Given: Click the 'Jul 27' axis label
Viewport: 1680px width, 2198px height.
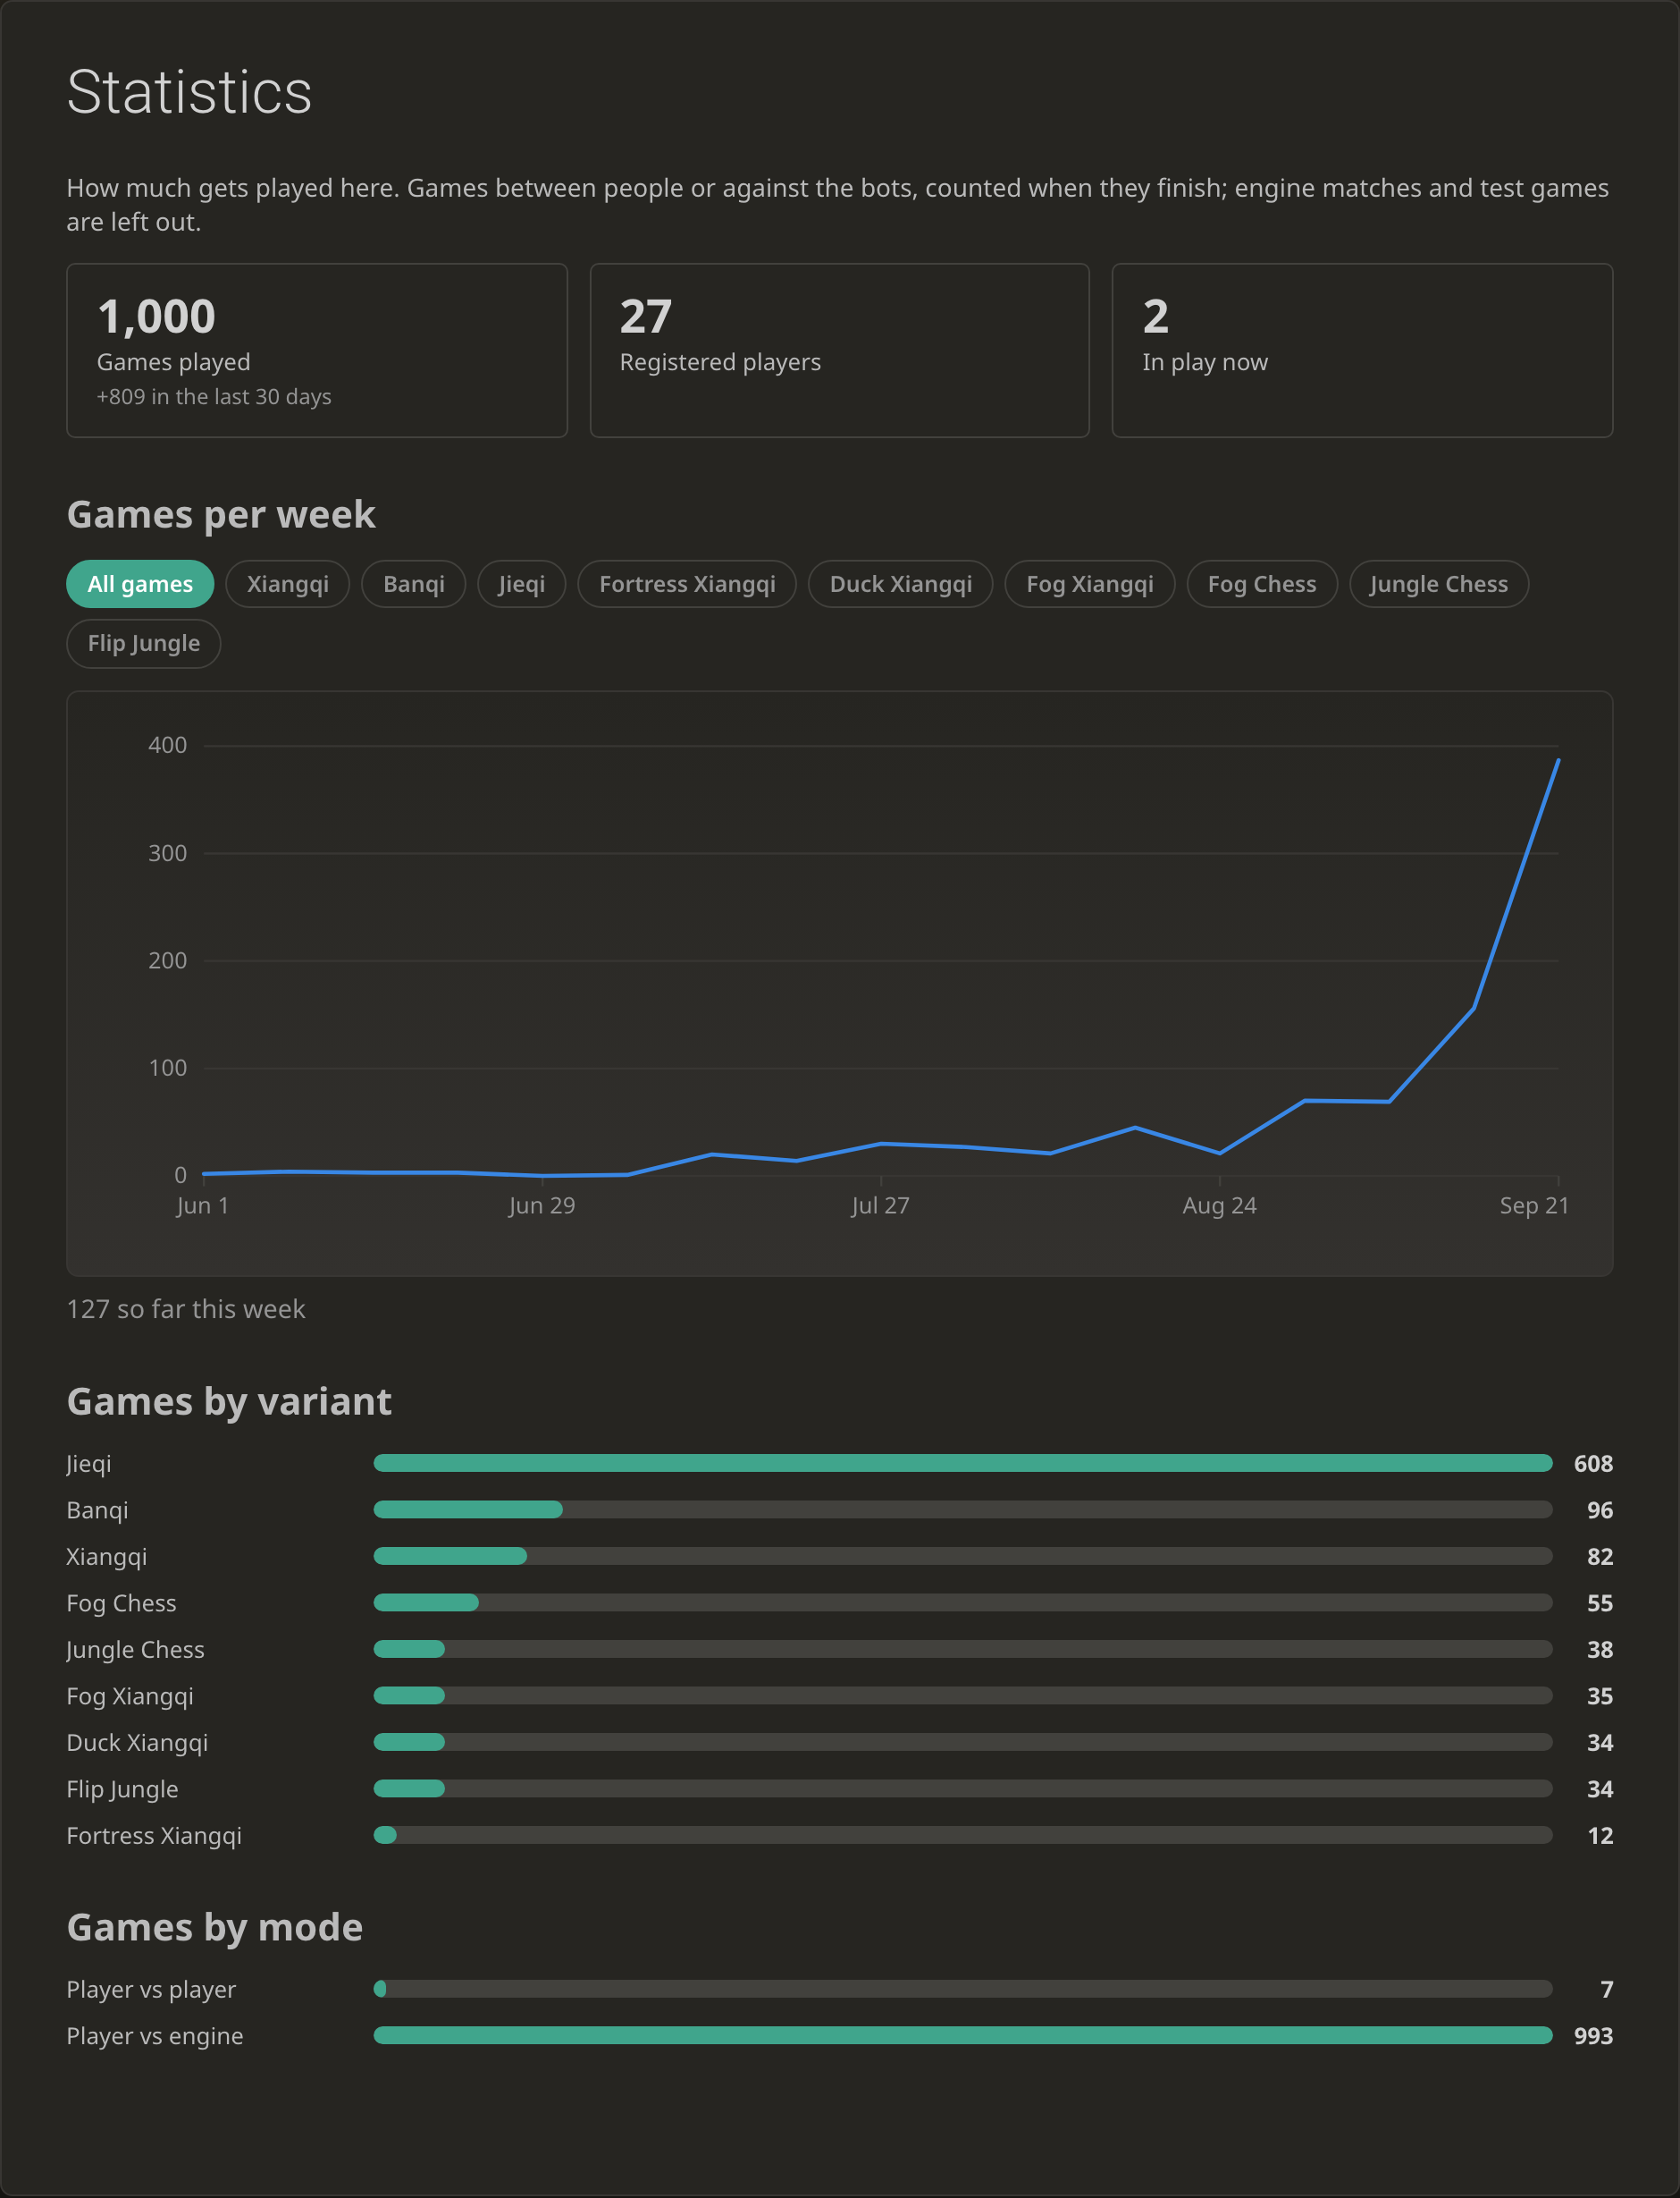Looking at the screenshot, I should [880, 1205].
